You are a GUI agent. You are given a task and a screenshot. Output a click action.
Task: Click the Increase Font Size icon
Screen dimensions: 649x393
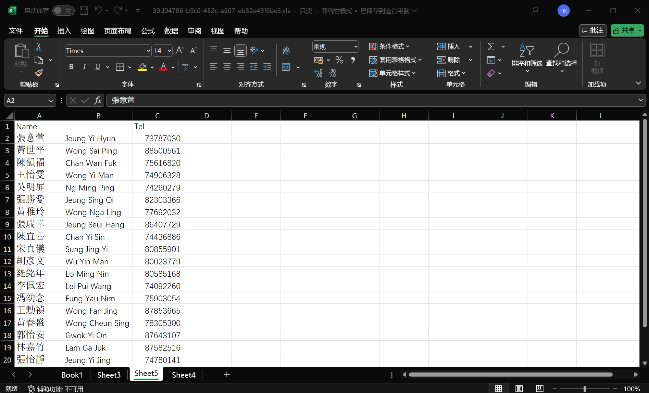180,51
